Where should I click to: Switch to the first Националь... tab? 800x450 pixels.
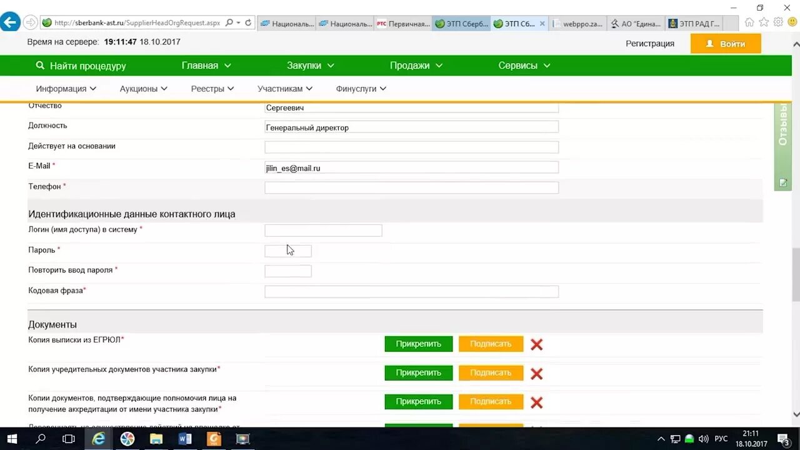pos(286,24)
